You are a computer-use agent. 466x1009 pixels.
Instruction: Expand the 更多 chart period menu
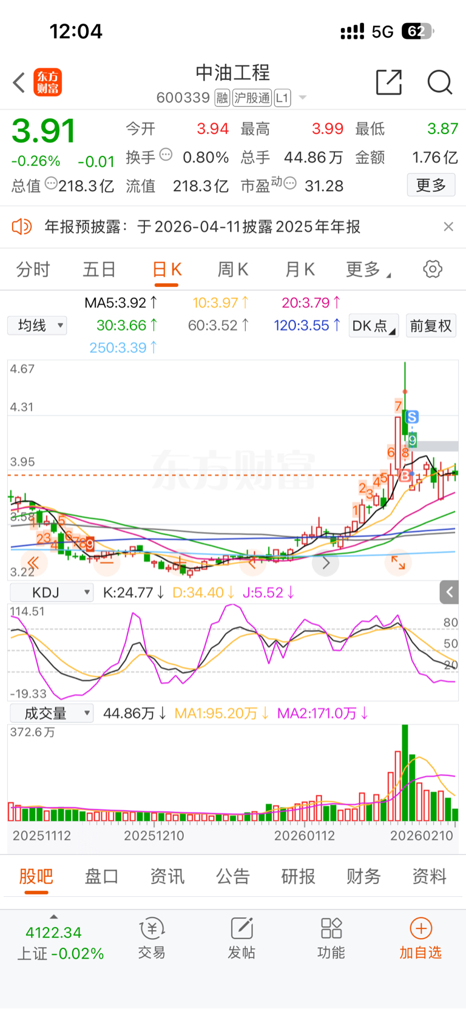point(368,269)
